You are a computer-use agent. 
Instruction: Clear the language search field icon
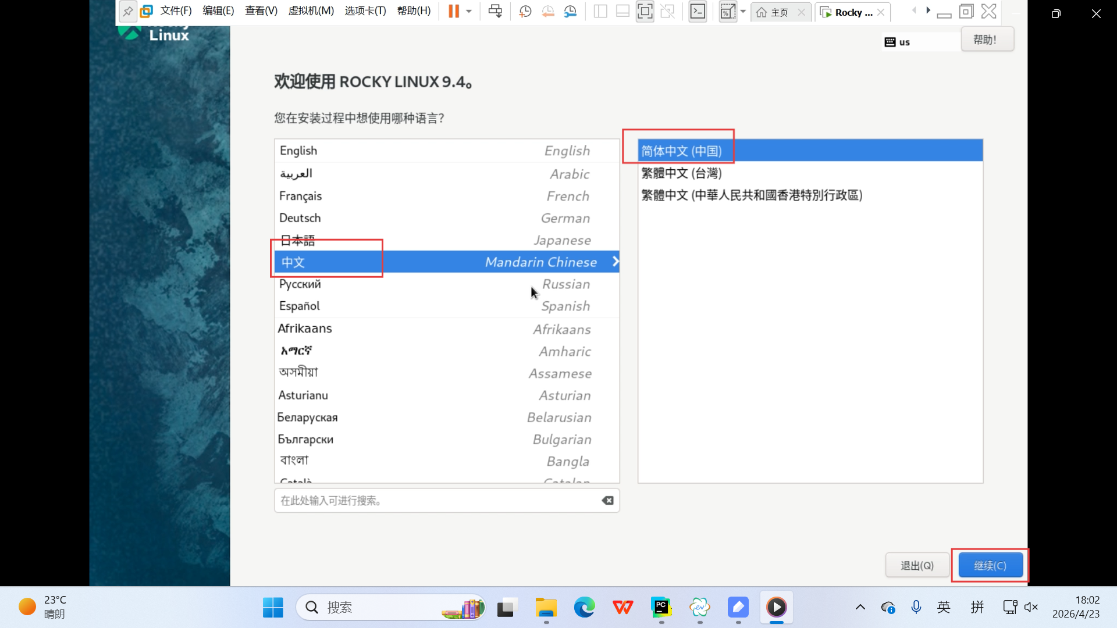(607, 501)
